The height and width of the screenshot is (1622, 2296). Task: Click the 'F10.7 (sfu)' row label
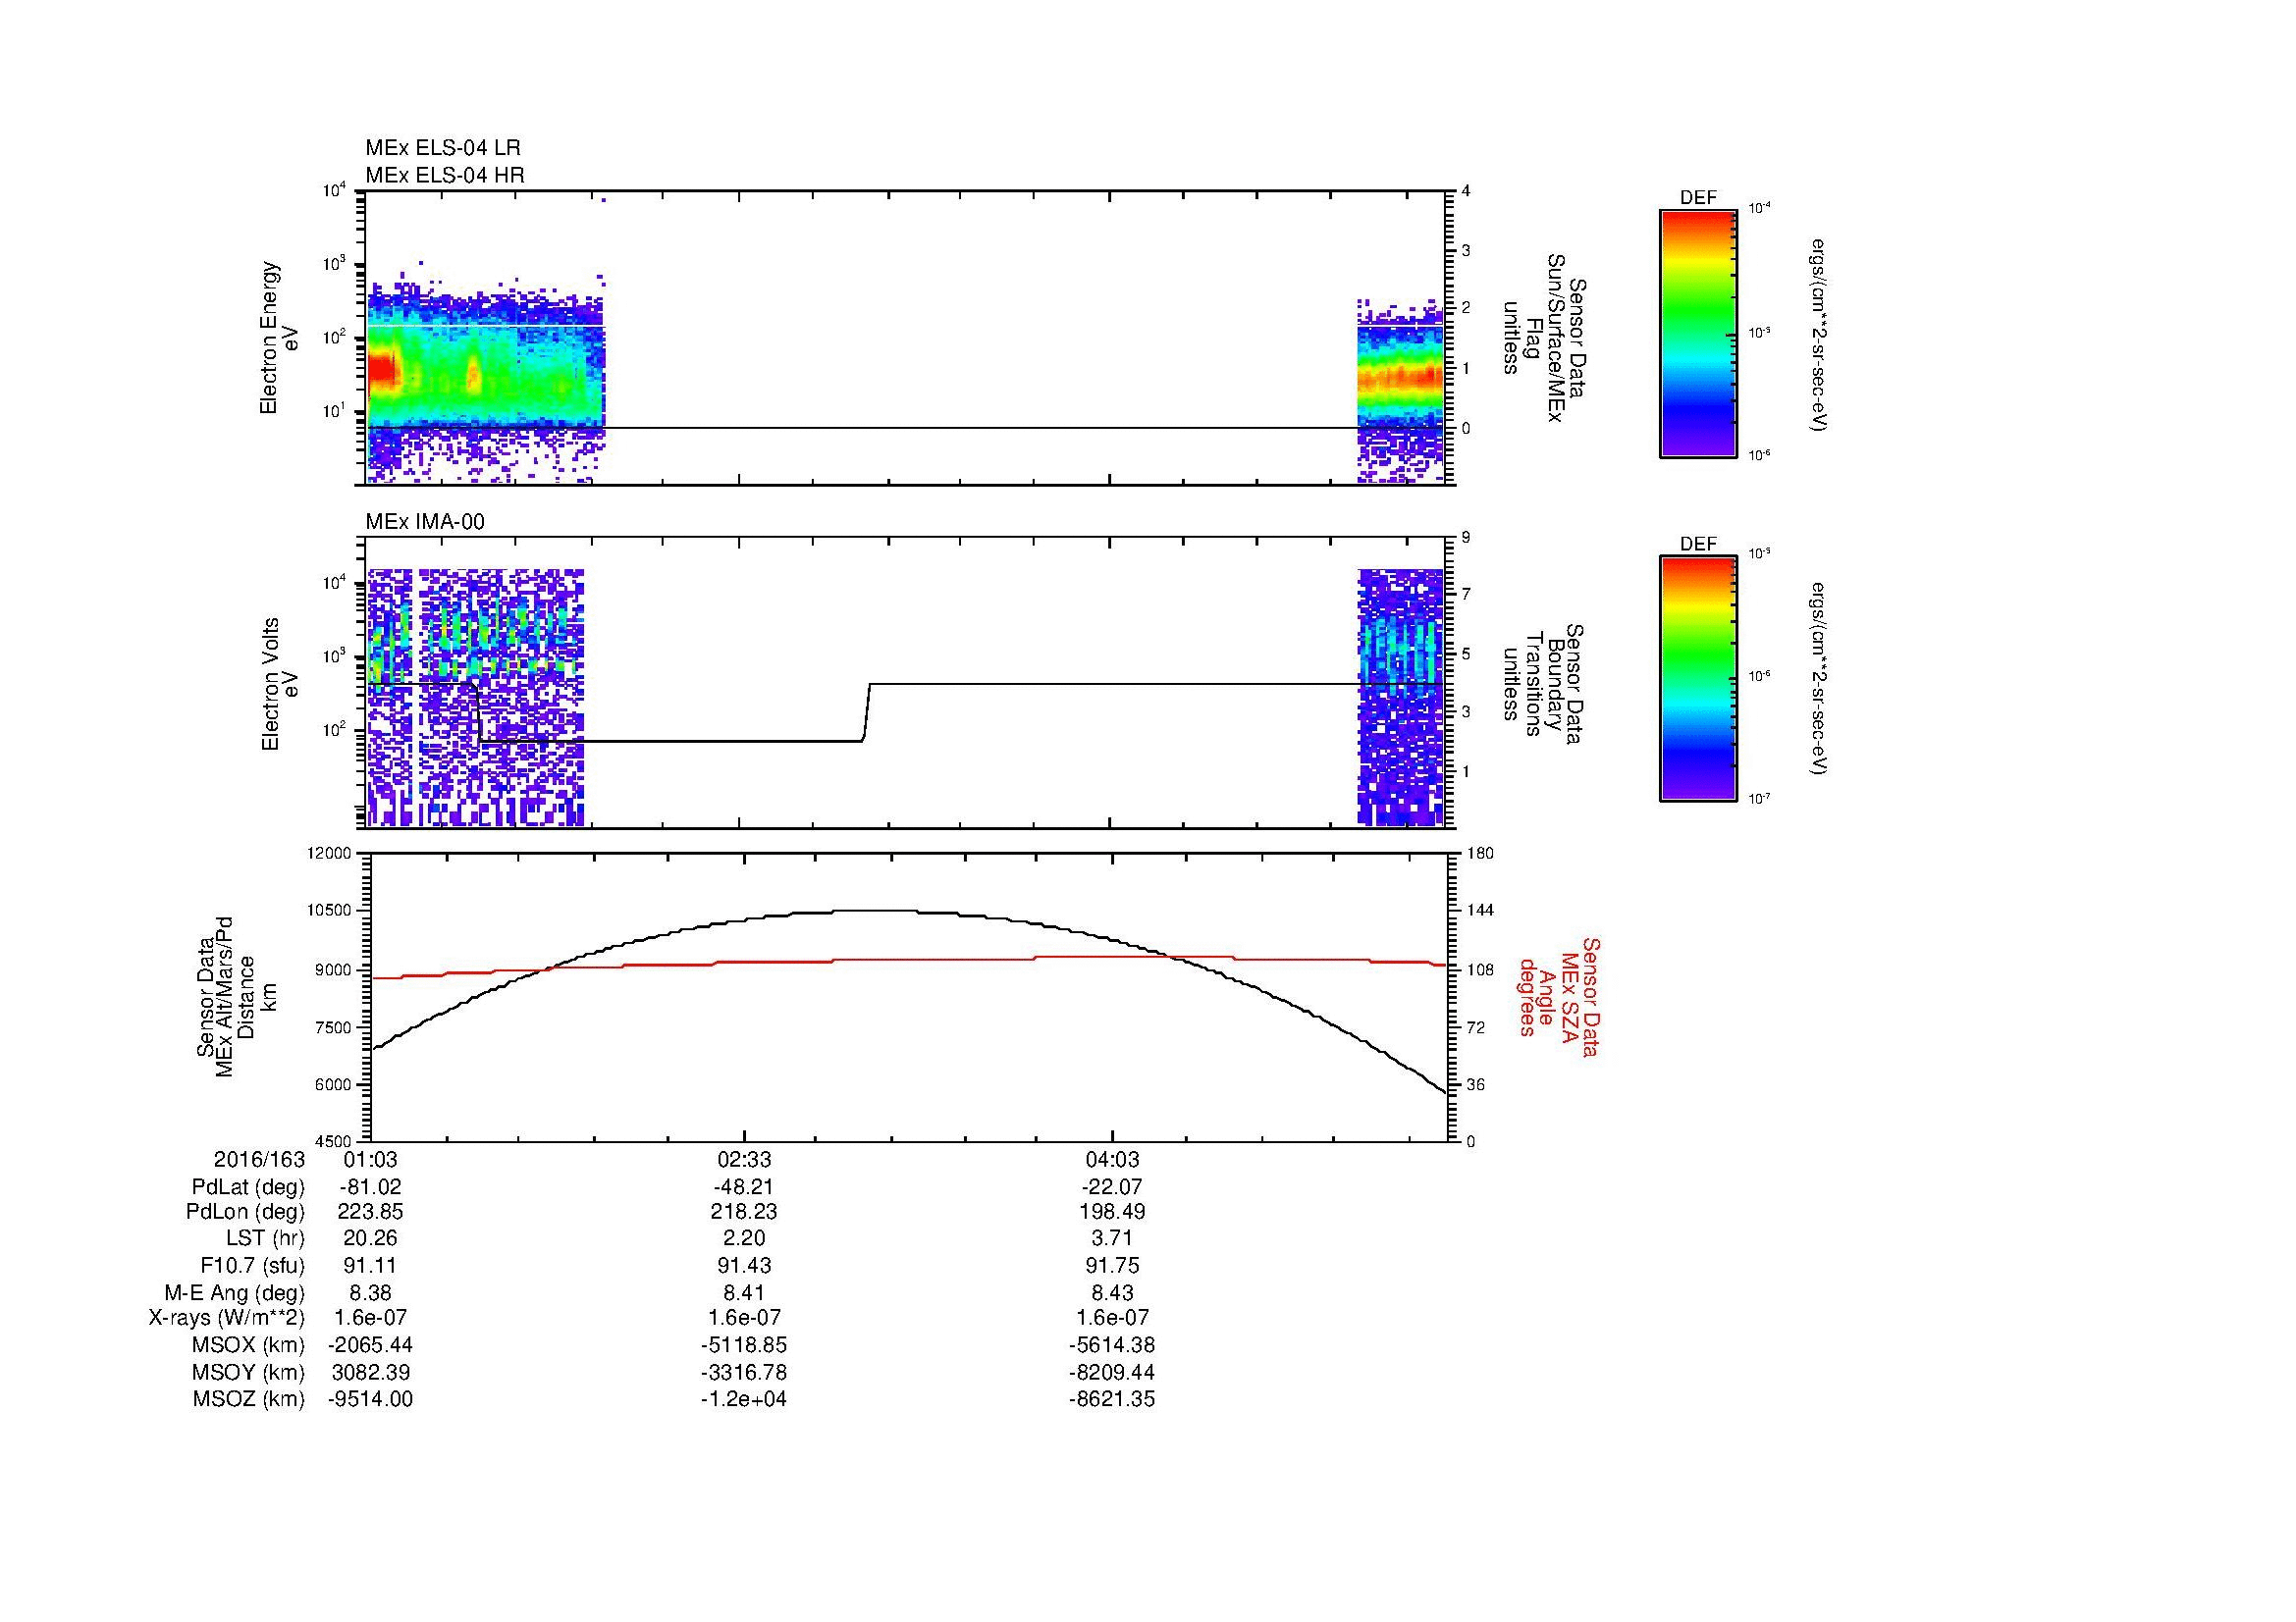tap(252, 1265)
